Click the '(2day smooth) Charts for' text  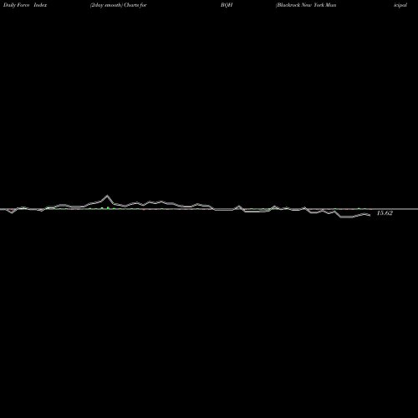[x=119, y=5]
